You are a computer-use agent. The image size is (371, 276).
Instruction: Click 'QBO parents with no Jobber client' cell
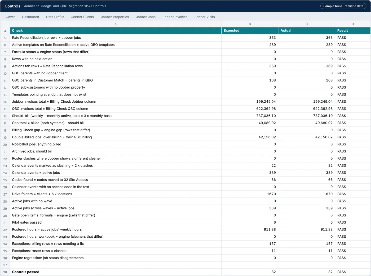(116, 73)
